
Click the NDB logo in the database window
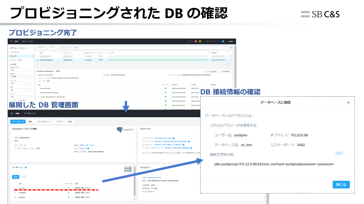(x=12, y=113)
